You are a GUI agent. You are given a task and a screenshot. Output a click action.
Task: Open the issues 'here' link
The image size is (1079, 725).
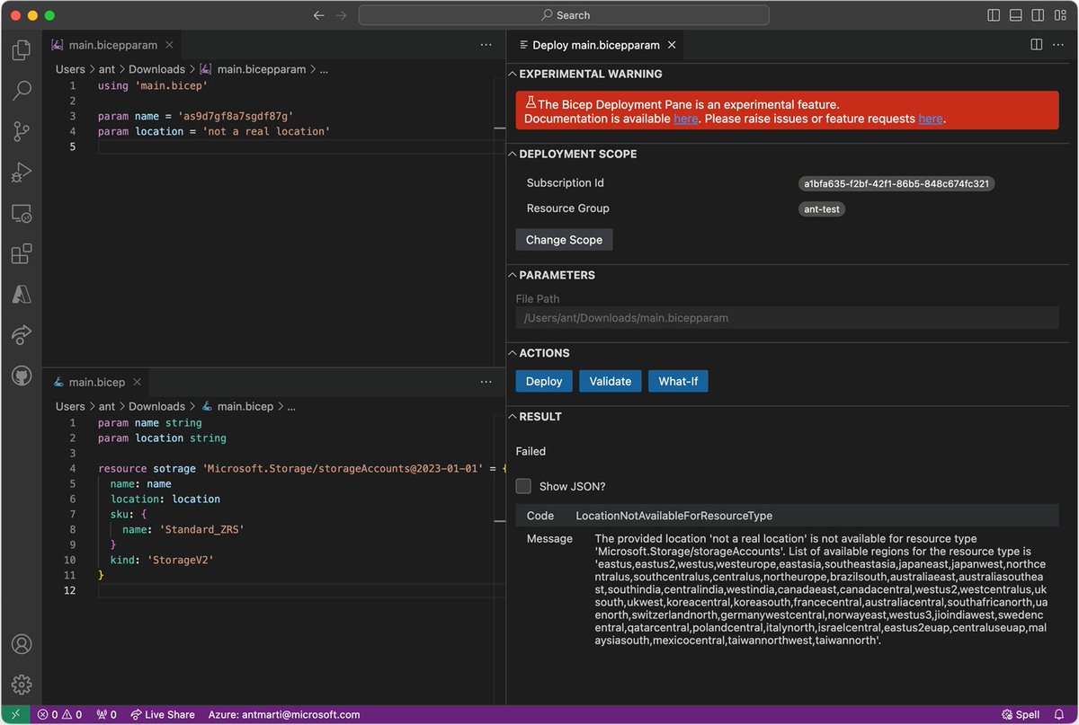pyautogui.click(x=931, y=119)
